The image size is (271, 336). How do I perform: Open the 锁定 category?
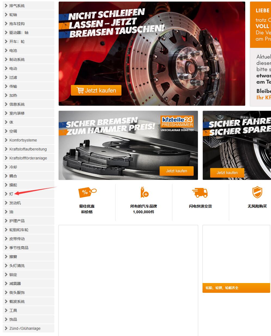tap(28, 275)
